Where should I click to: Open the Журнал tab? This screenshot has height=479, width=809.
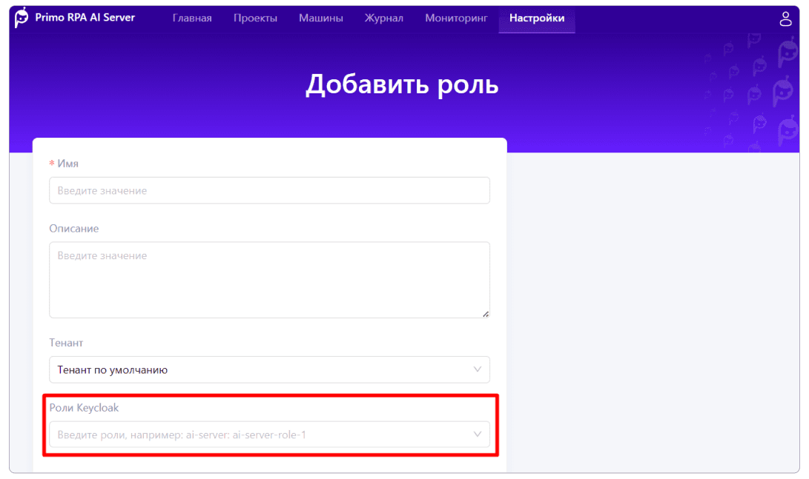click(384, 19)
